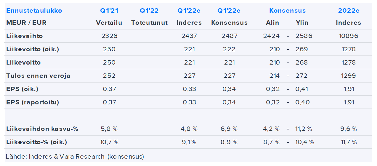Click the Ennustetaulukko table title

(x=34, y=11)
